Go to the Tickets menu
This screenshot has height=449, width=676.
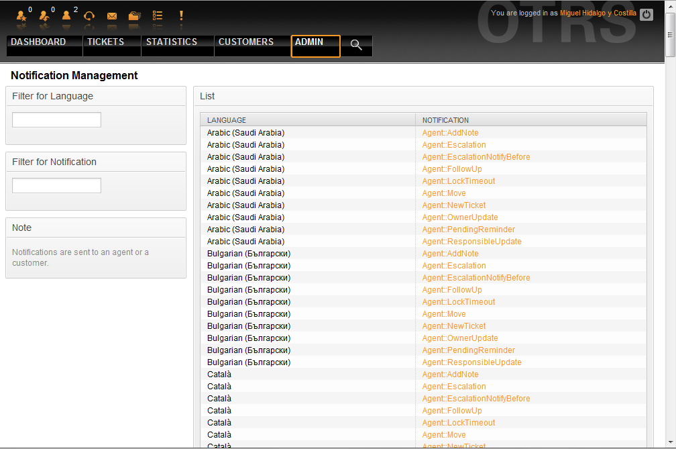click(105, 42)
